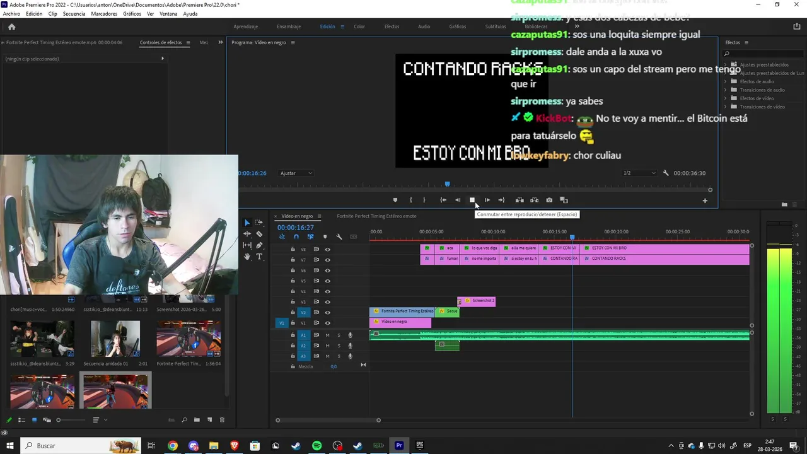This screenshot has height=454, width=807.
Task: Click the Lift button in Program monitor
Action: point(520,200)
